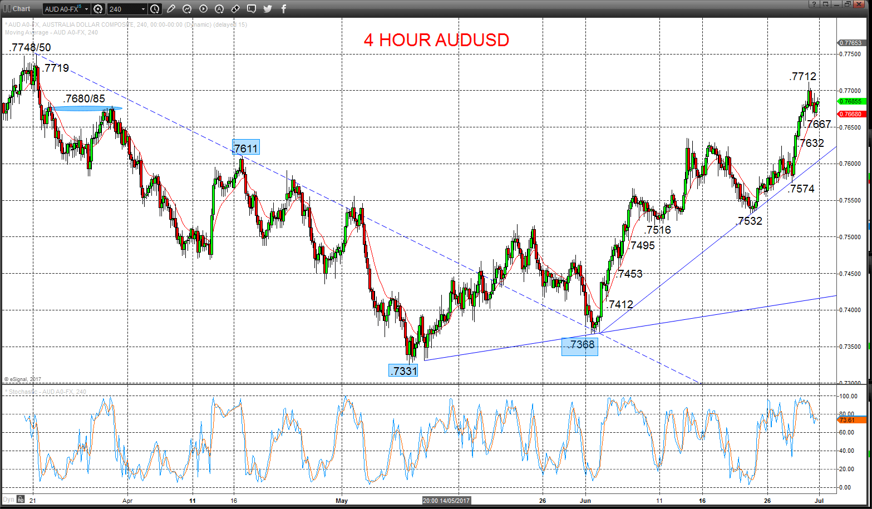872x509 pixels.
Task: Click the eSignal 2017 copyright text
Action: pos(22,379)
